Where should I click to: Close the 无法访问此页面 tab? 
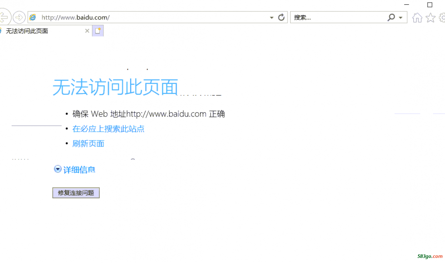(x=87, y=31)
